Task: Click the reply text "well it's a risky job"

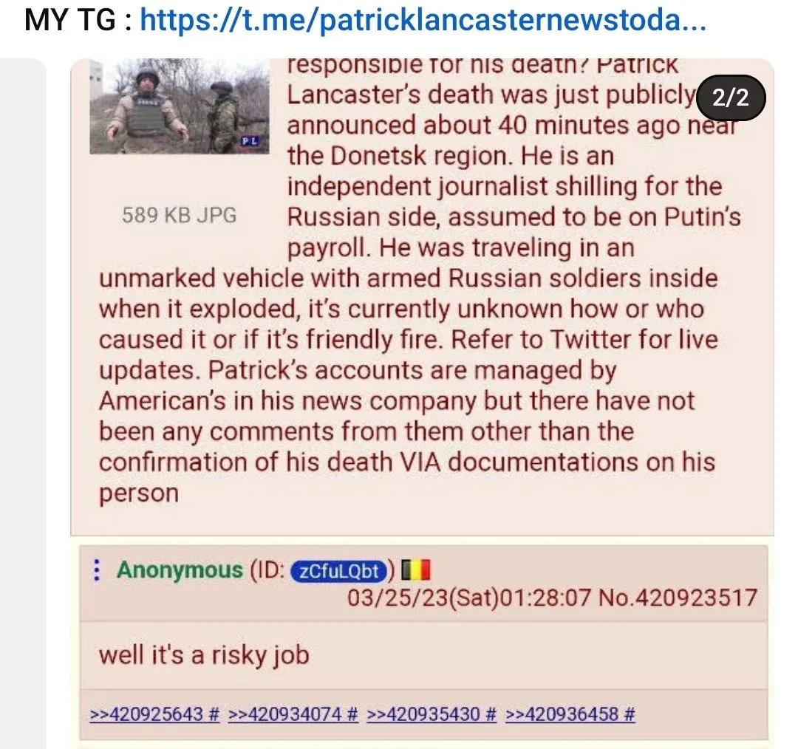Action: (204, 655)
